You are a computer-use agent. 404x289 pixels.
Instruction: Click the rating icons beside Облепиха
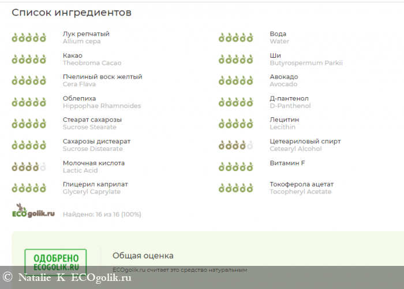pos(29,102)
